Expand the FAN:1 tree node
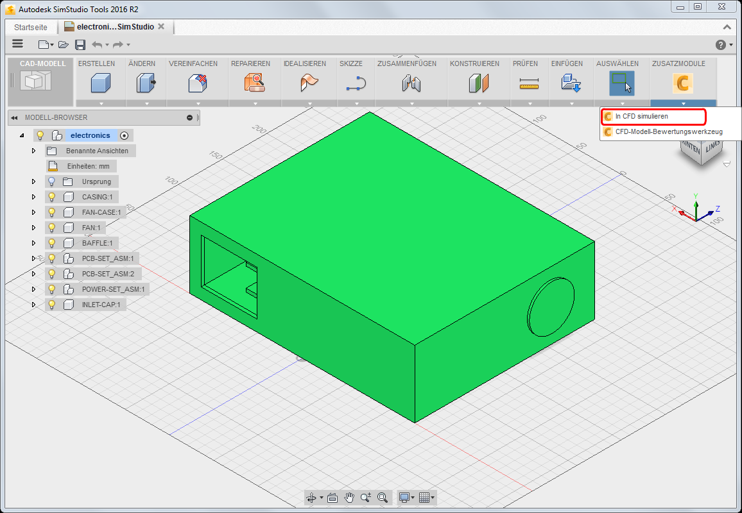This screenshot has width=742, height=513. [x=33, y=228]
